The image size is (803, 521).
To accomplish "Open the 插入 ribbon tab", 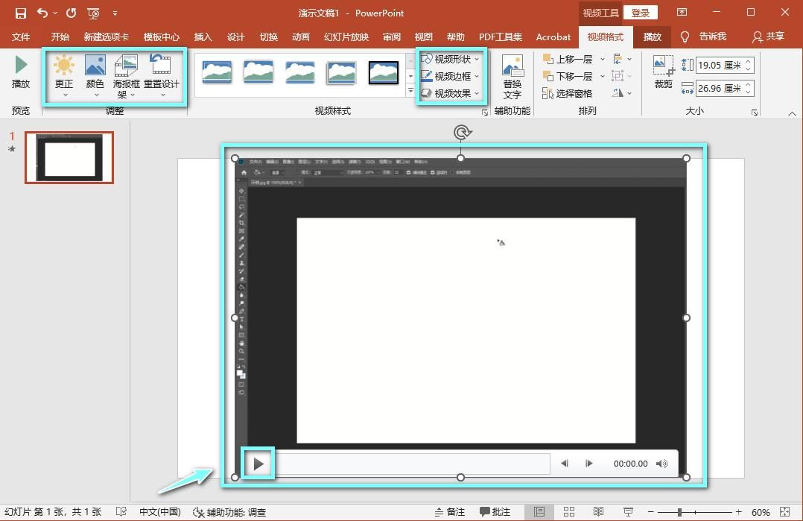I will point(203,37).
